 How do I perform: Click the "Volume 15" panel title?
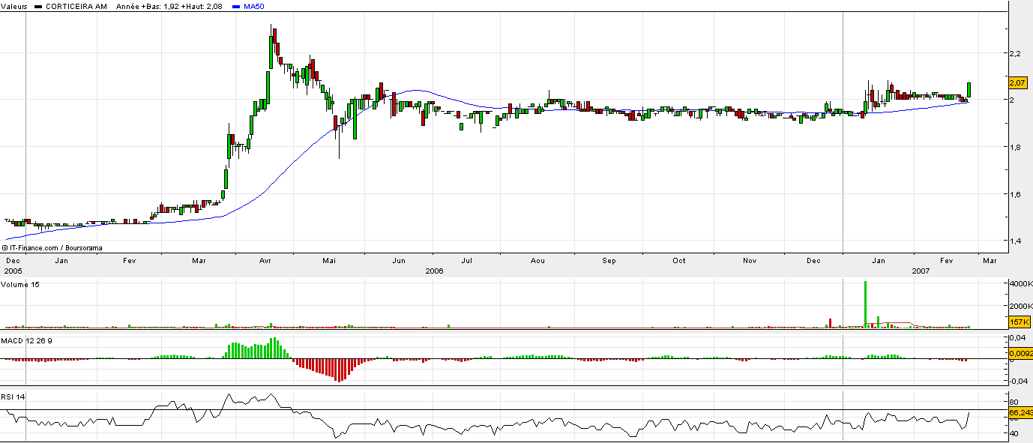click(x=20, y=285)
